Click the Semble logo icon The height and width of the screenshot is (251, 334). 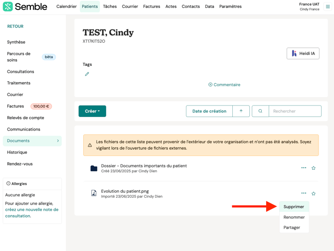pyautogui.click(x=8, y=6)
